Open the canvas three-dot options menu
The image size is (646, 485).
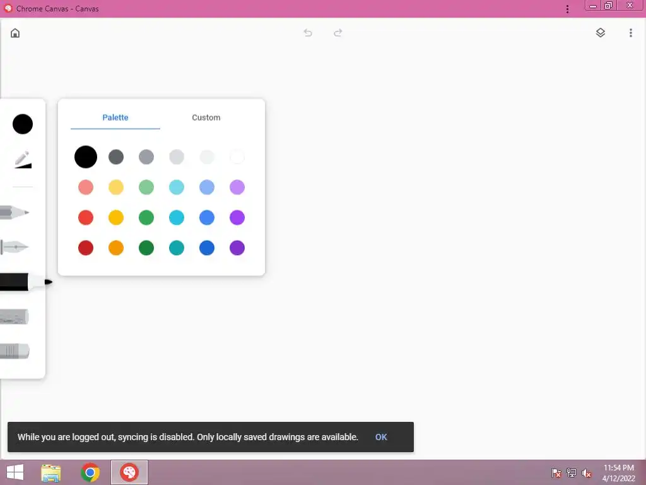[630, 33]
